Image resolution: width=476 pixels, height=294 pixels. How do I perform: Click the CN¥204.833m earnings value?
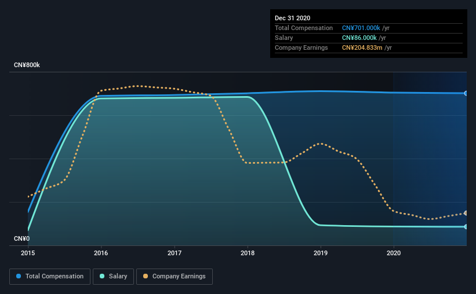(x=362, y=47)
